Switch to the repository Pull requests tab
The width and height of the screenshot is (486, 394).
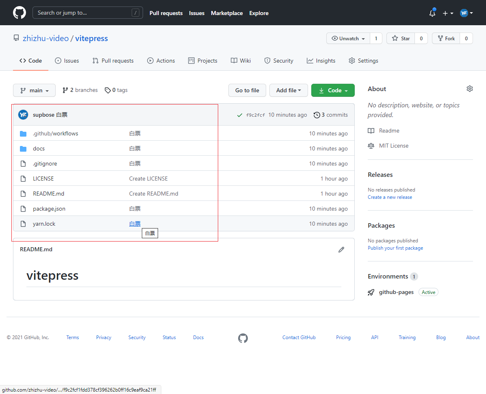click(x=113, y=61)
